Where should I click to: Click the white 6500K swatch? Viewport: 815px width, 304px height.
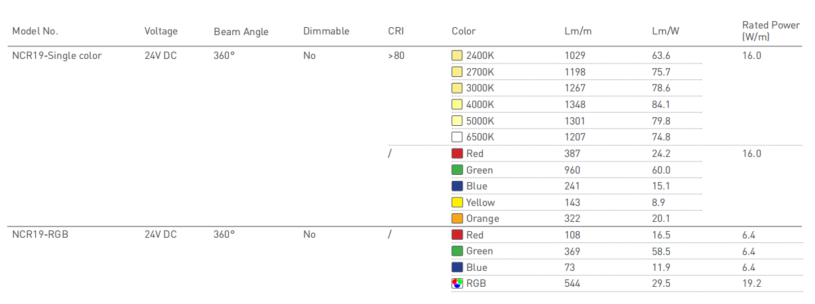pyautogui.click(x=457, y=137)
